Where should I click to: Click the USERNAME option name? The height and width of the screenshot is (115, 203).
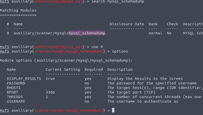(16, 102)
